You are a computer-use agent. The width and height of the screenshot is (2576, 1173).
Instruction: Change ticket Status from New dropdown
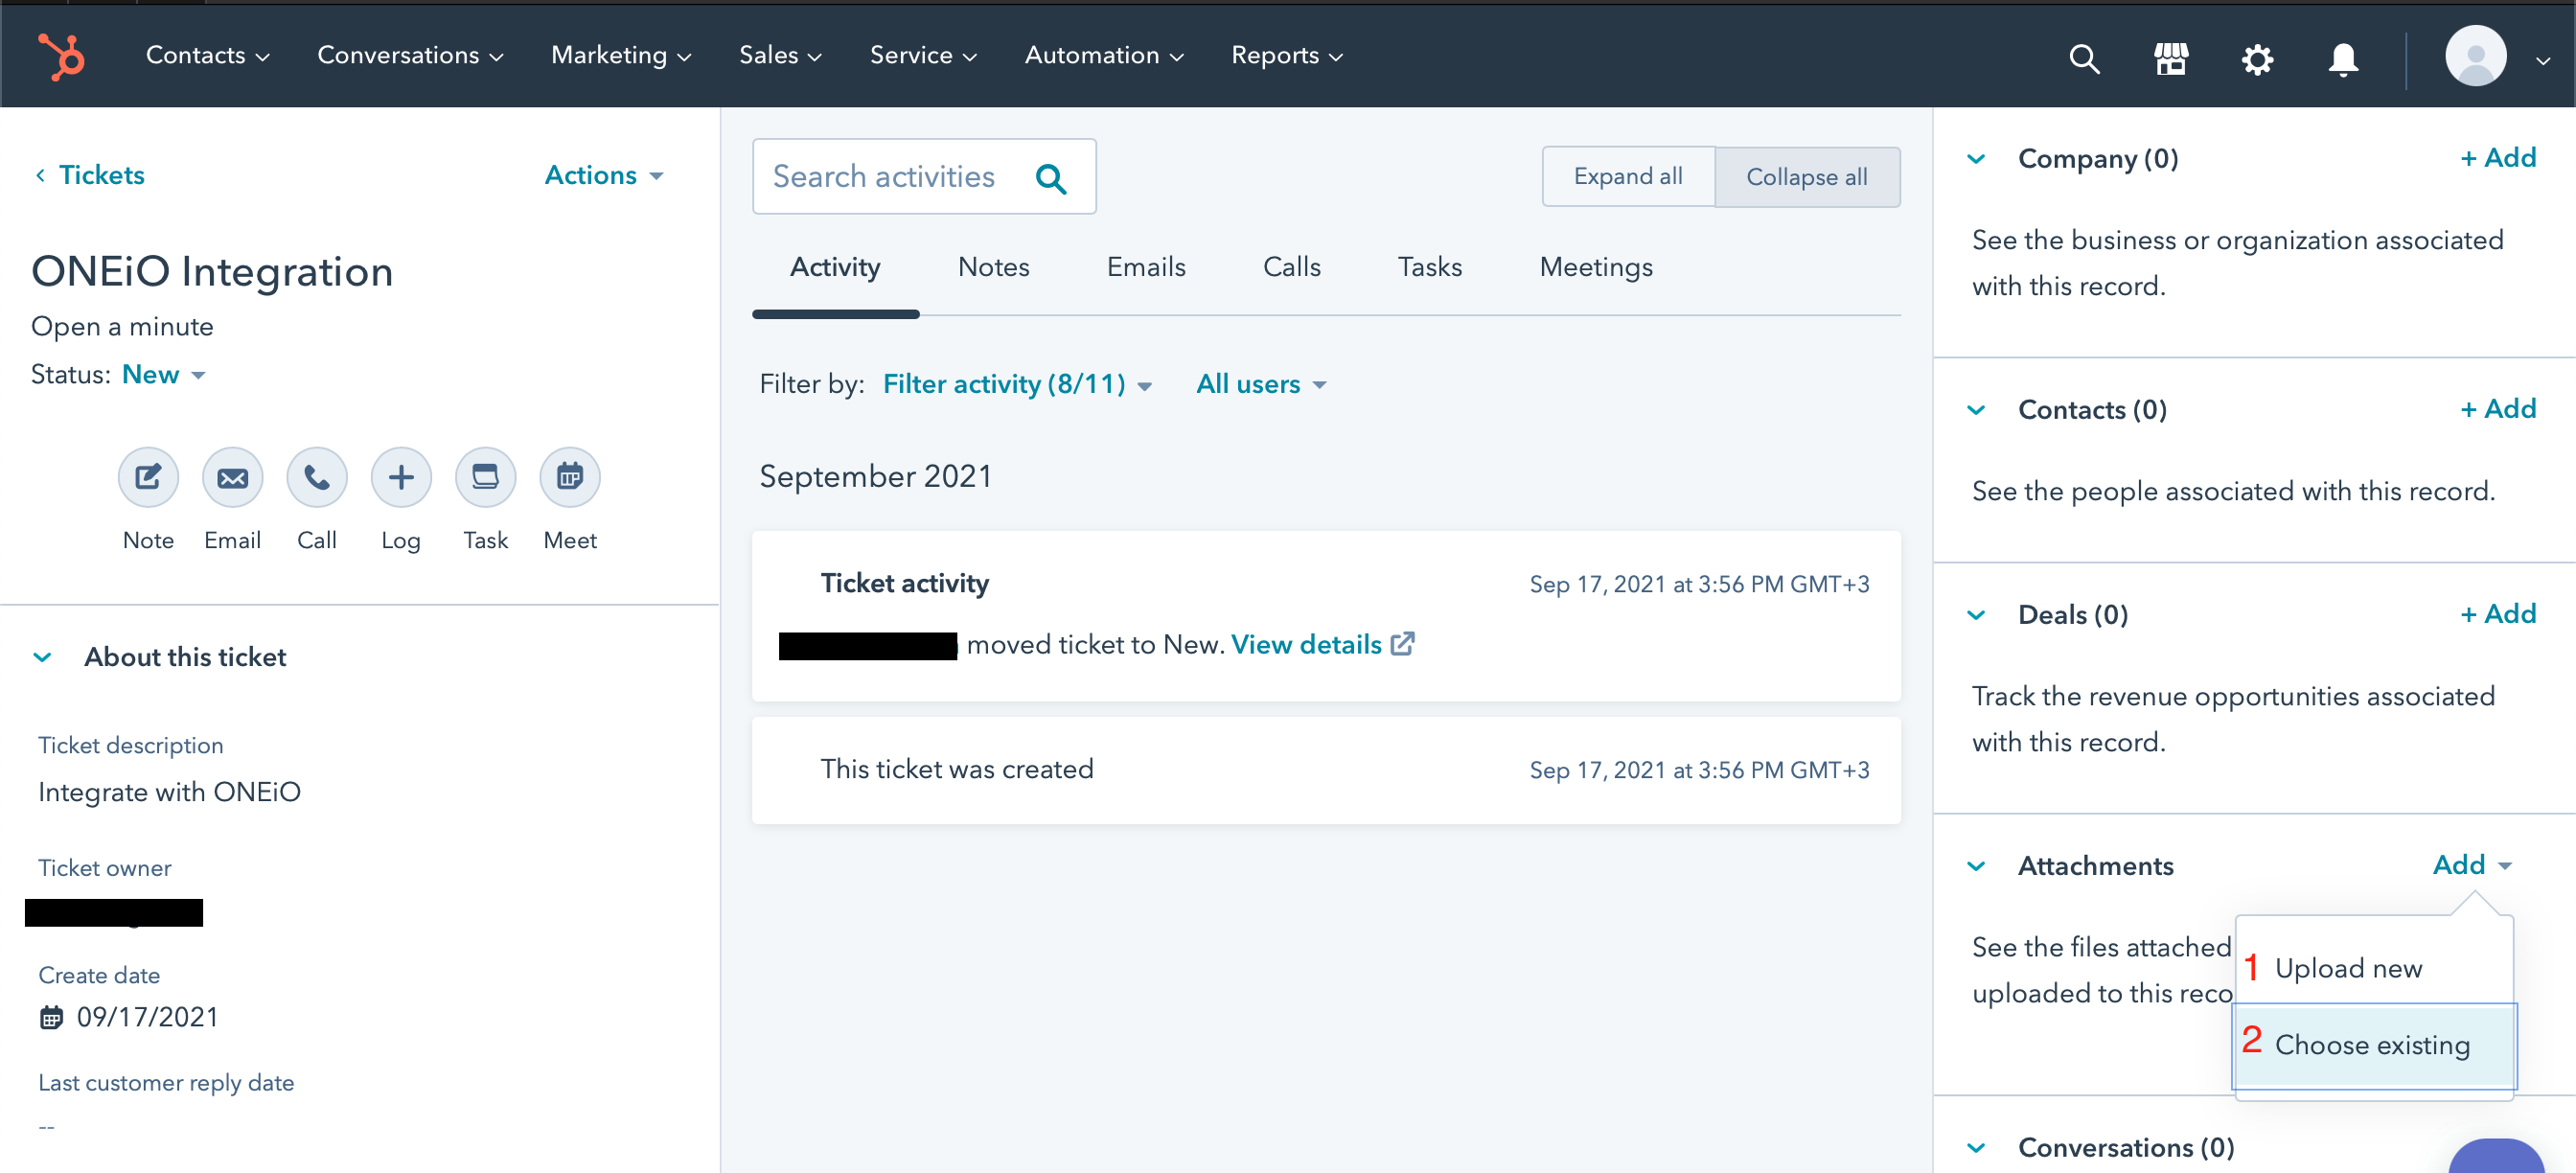[164, 375]
